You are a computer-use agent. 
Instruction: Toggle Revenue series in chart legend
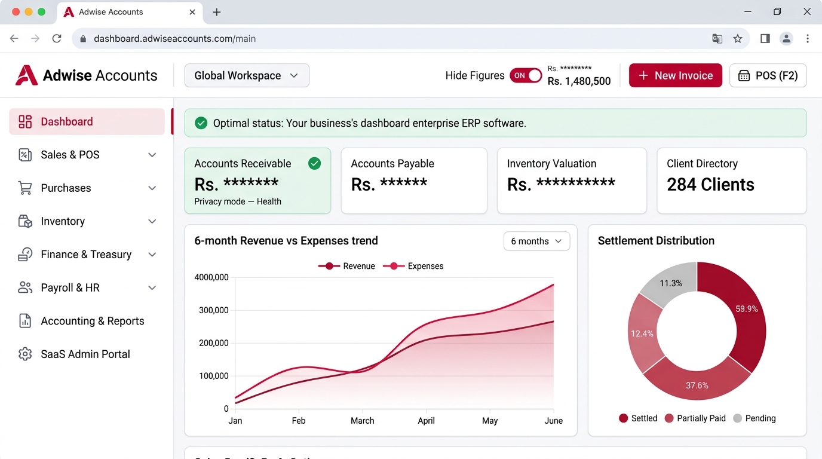[346, 267]
